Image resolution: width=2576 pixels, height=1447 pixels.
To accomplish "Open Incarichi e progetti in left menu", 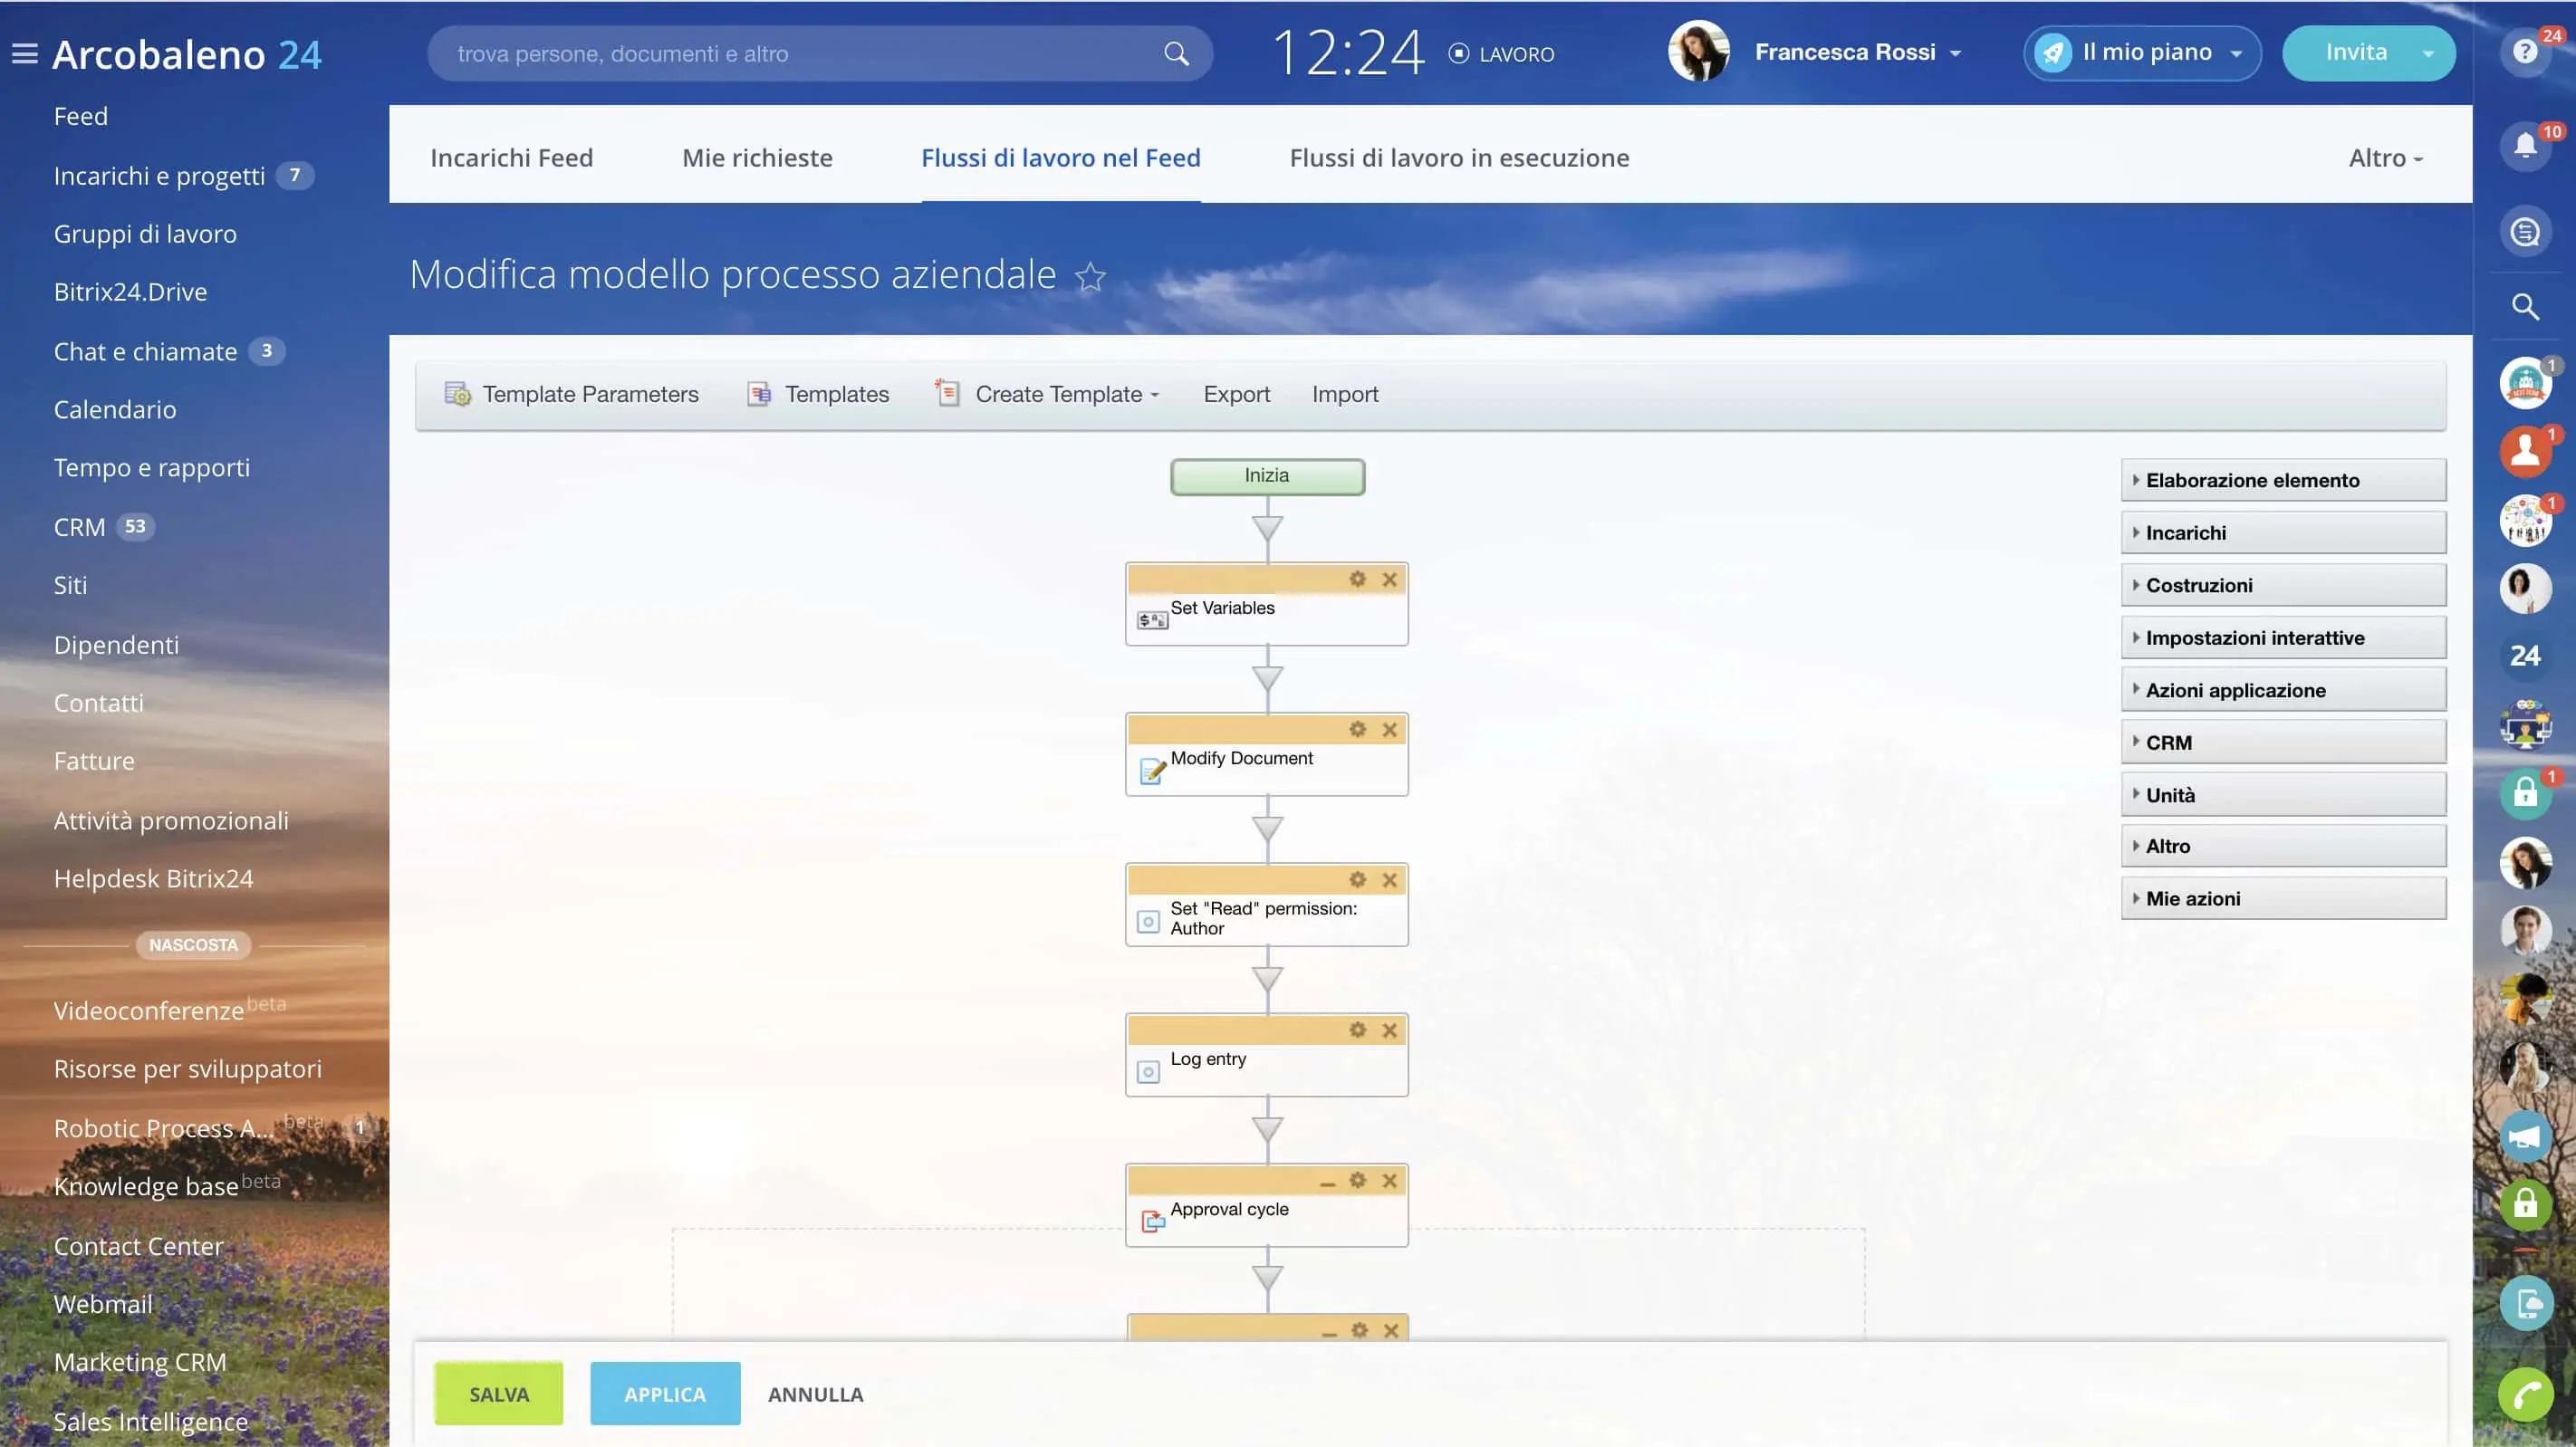I will [159, 176].
